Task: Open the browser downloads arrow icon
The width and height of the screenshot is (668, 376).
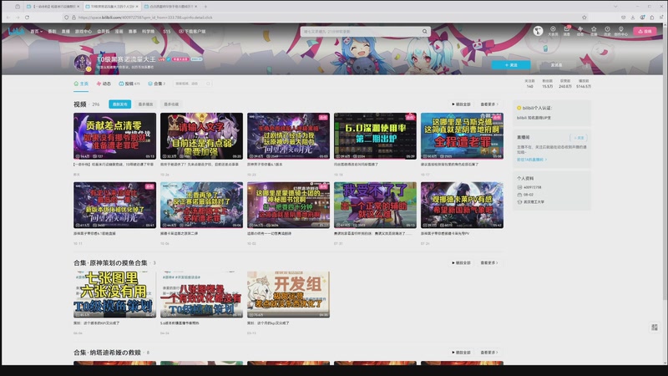Action: click(633, 18)
